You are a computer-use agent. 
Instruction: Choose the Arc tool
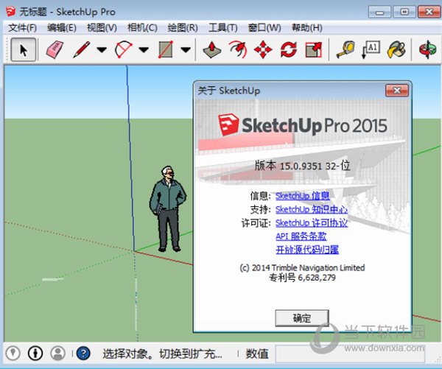(123, 49)
